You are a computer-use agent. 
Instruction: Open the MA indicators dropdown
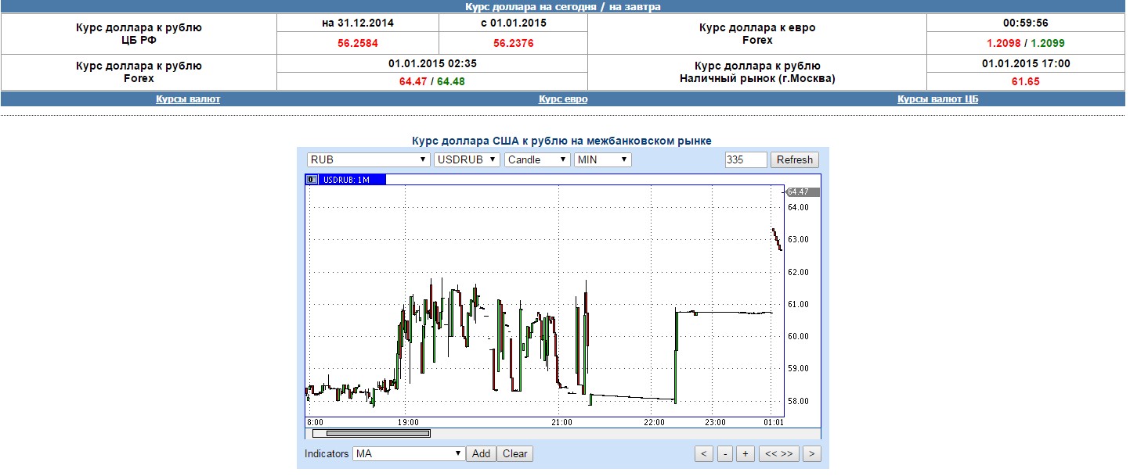(409, 453)
